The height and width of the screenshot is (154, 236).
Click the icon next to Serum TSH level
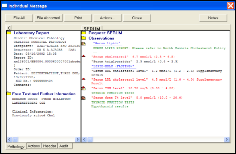tap(83, 88)
